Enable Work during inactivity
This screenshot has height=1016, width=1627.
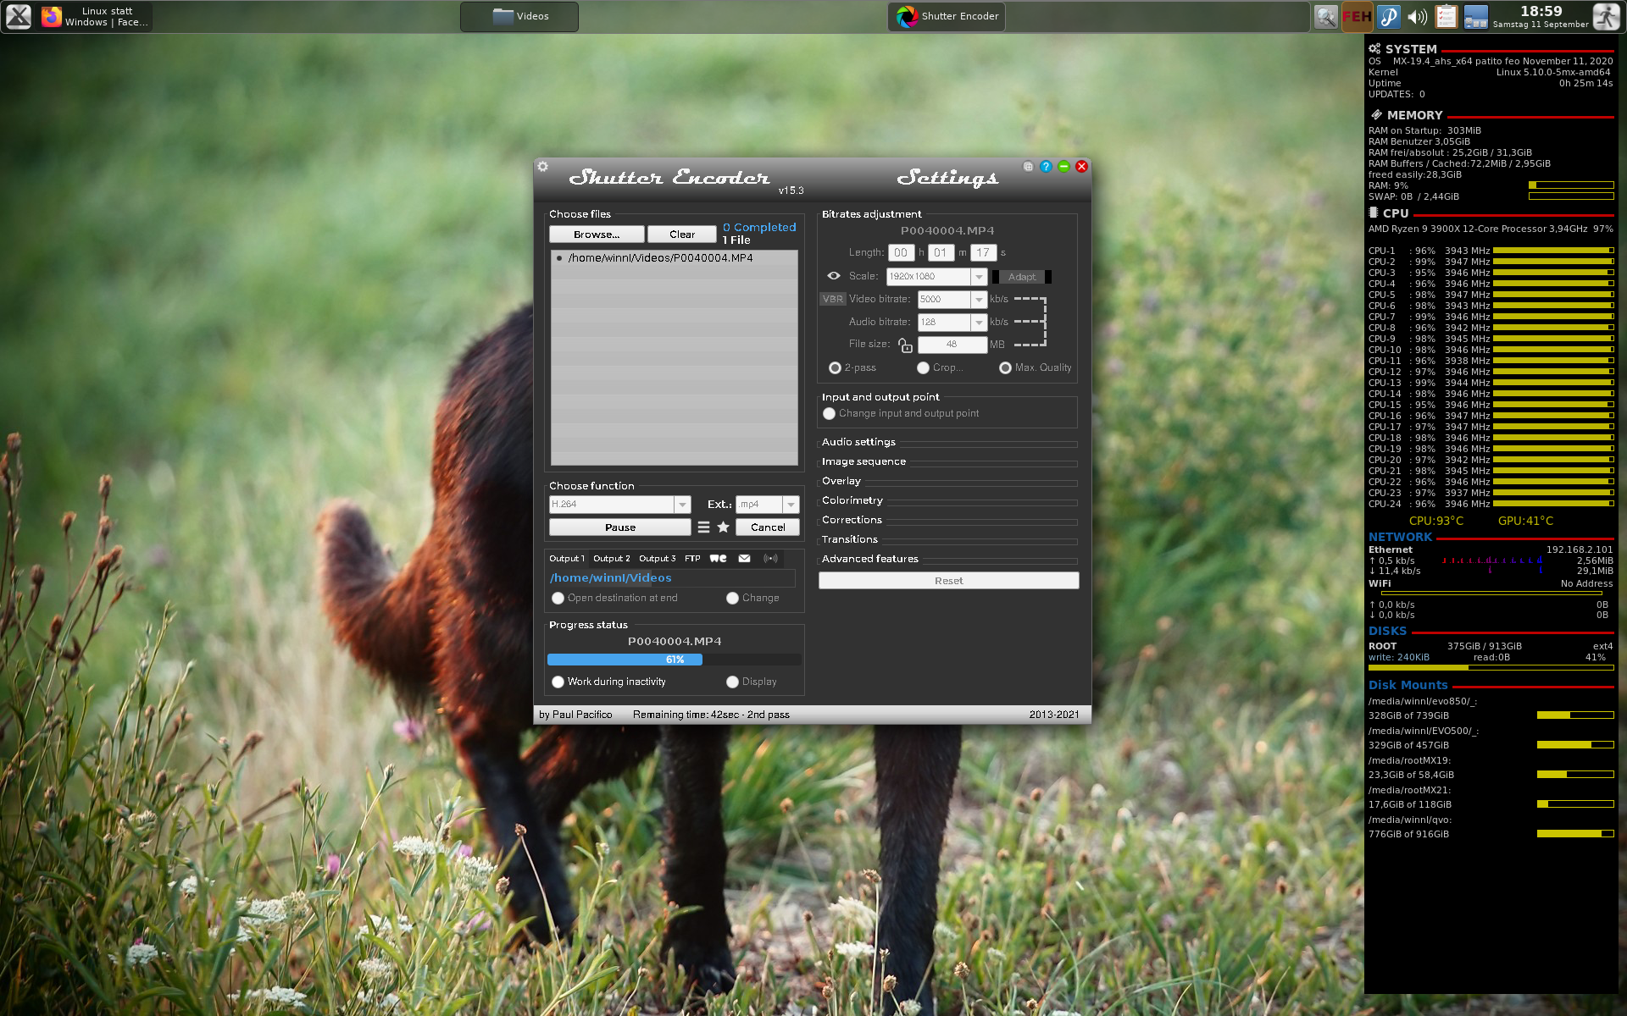tap(558, 682)
